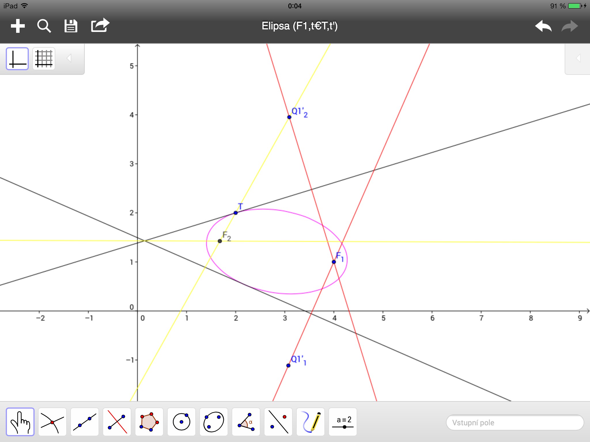Open the search magnifier icon
Viewport: 590px width, 442px height.
(x=44, y=26)
